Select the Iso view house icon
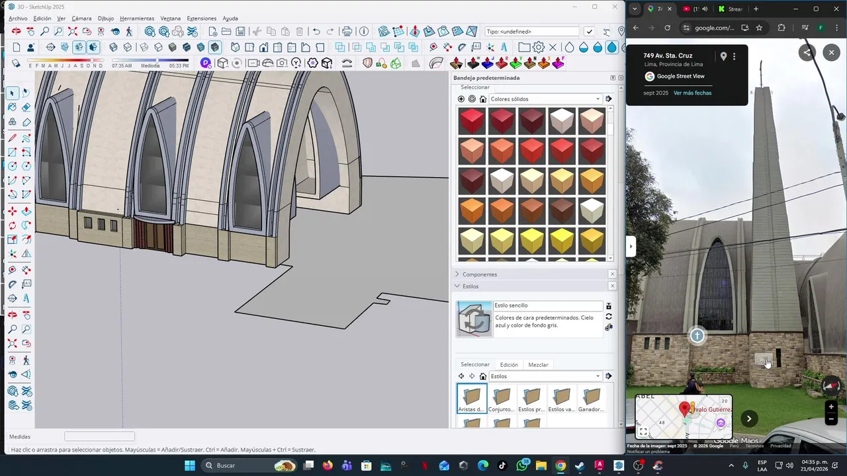The image size is (847, 476). [x=235, y=47]
